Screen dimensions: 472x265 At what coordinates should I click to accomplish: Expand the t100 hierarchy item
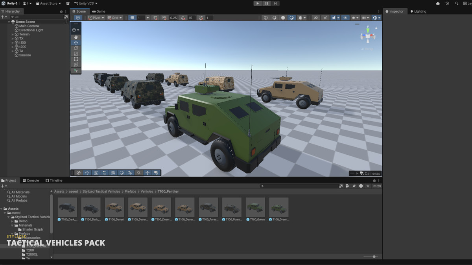click(x=13, y=43)
